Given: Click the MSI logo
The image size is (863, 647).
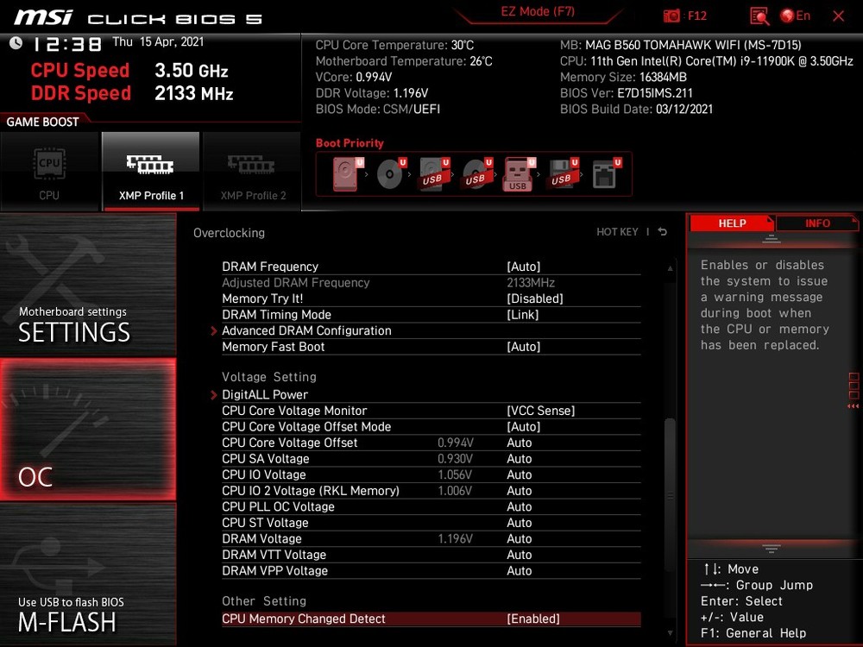Looking at the screenshot, I should (43, 16).
